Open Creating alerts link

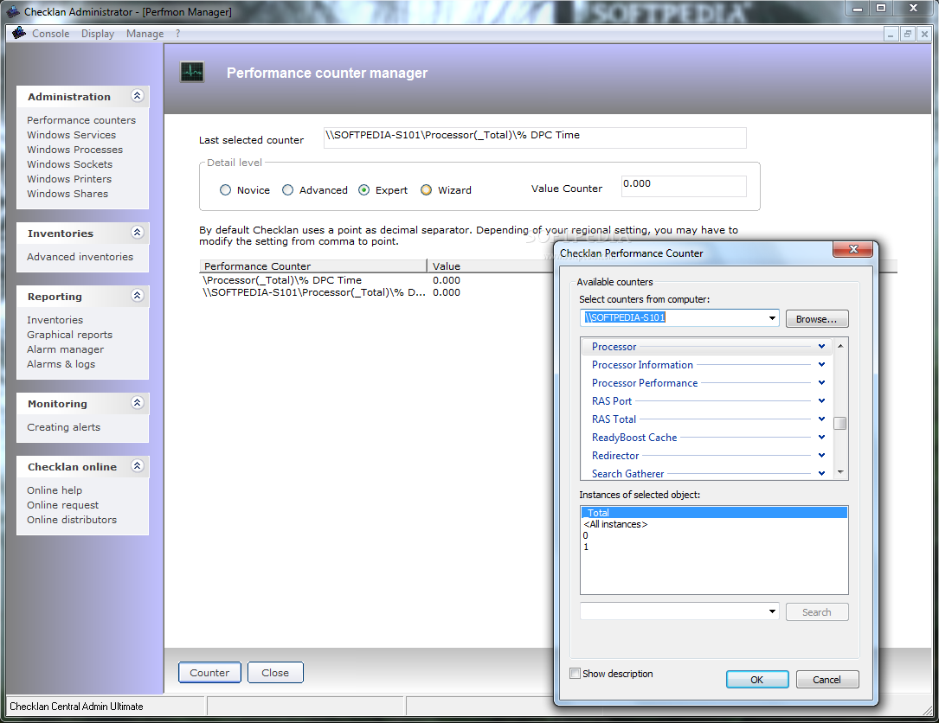(x=63, y=427)
